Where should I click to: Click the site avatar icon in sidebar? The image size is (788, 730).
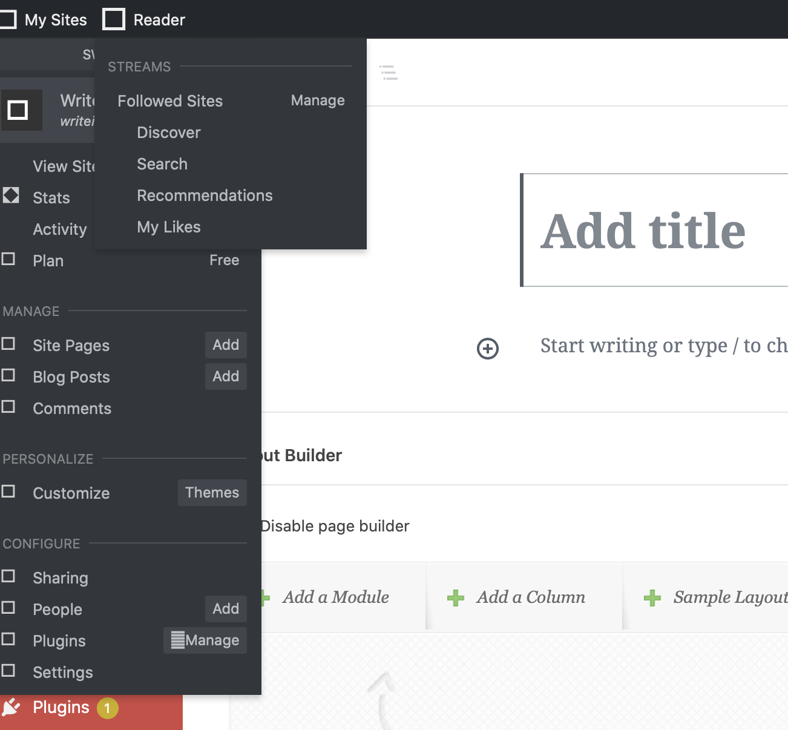click(18, 110)
